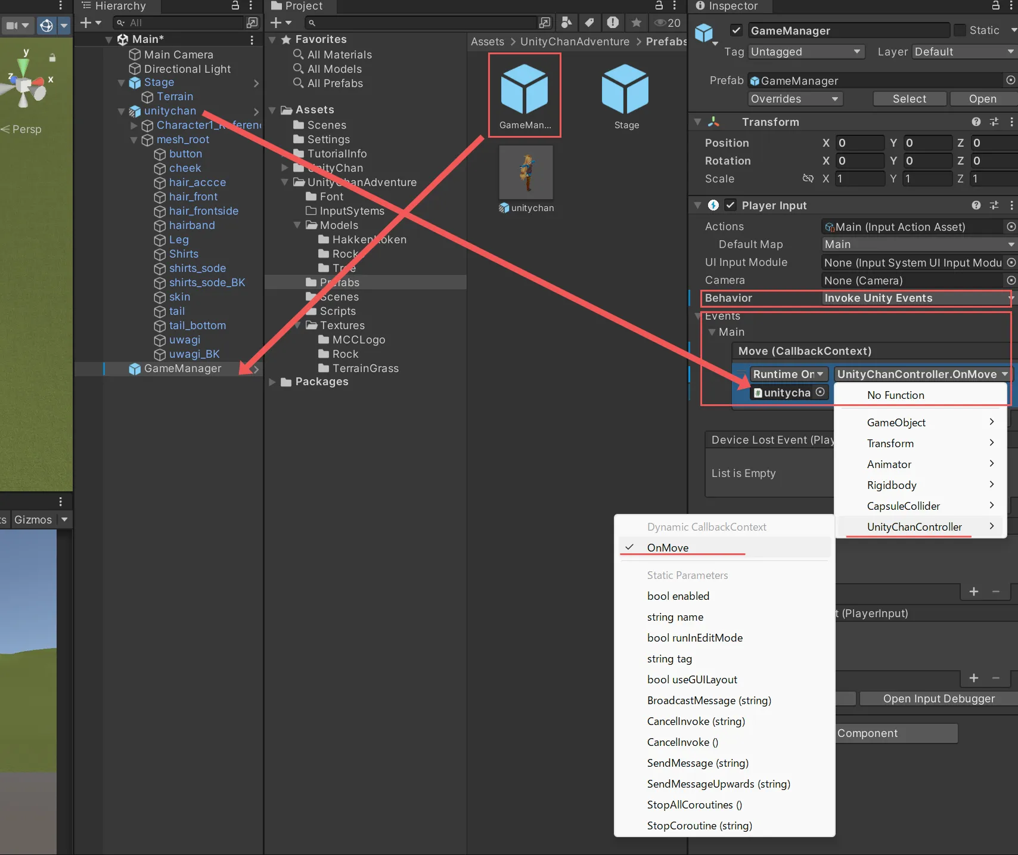Click plus icon to add event listener
The width and height of the screenshot is (1018, 855).
(974, 591)
